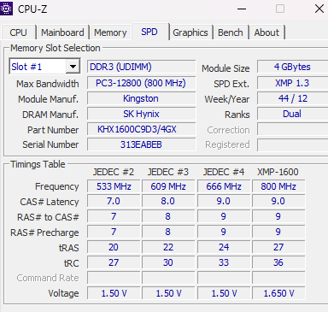Go to the Bench tab
The height and width of the screenshot is (312, 328).
point(231,32)
